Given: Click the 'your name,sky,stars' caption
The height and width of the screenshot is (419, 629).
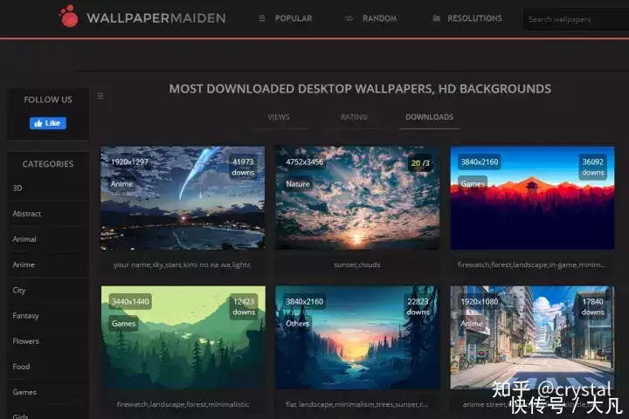Looking at the screenshot, I should 182,264.
